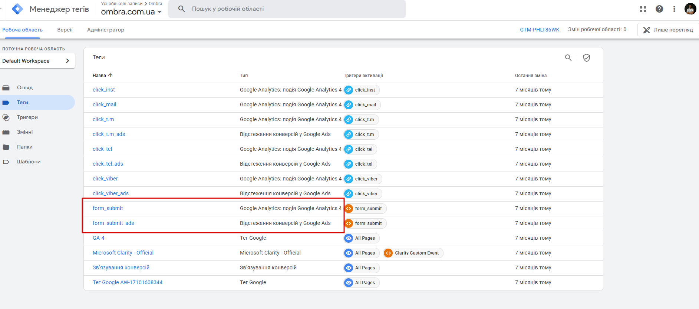This screenshot has width=699, height=309.
Task: Open the click_viber tag
Action: point(105,179)
